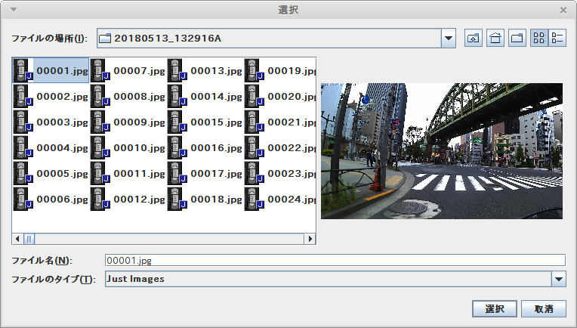Click the icon of 00016.jpg

[177, 147]
